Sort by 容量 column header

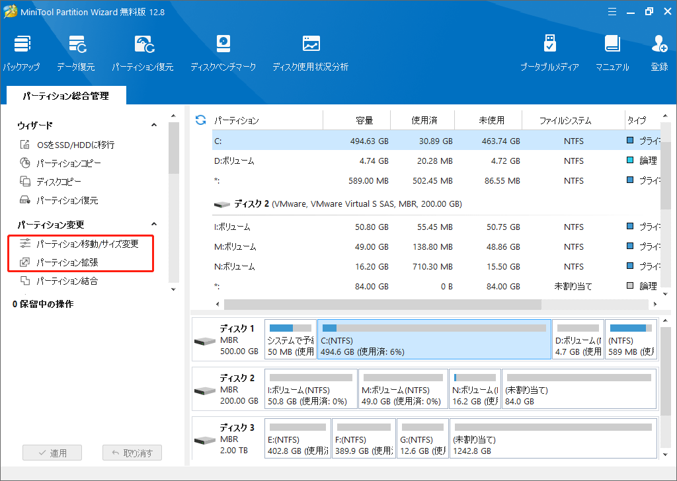pos(357,120)
